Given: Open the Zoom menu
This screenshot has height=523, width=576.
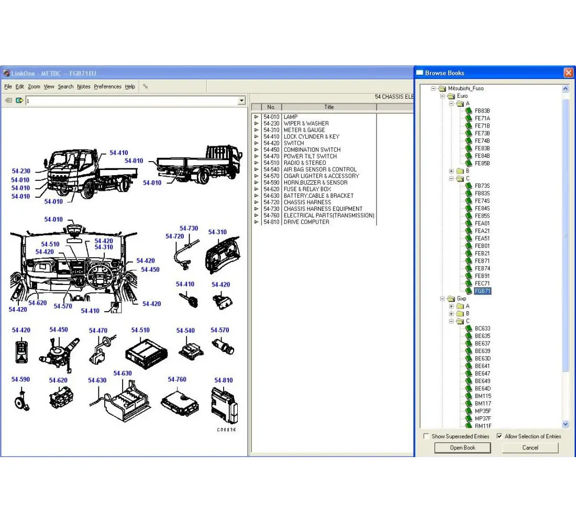Looking at the screenshot, I should coord(34,87).
